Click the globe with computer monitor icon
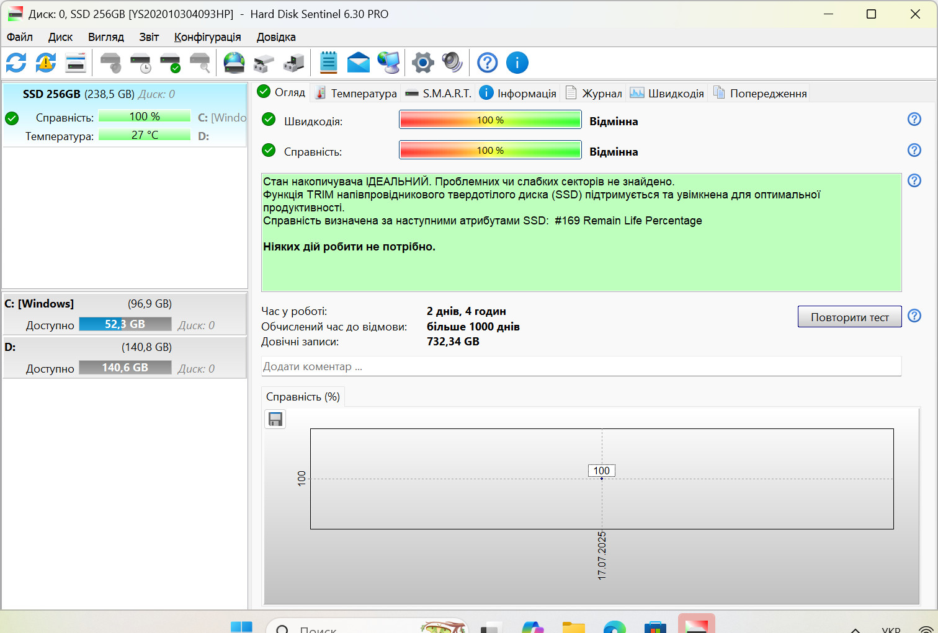The width and height of the screenshot is (938, 633). tap(389, 63)
